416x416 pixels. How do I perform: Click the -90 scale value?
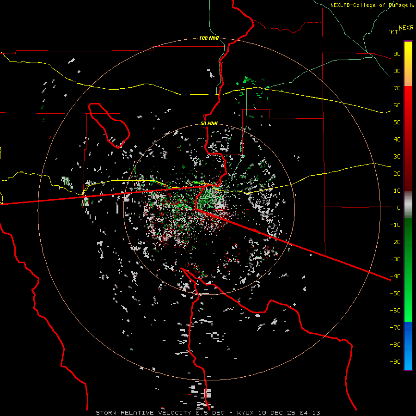click(x=395, y=362)
